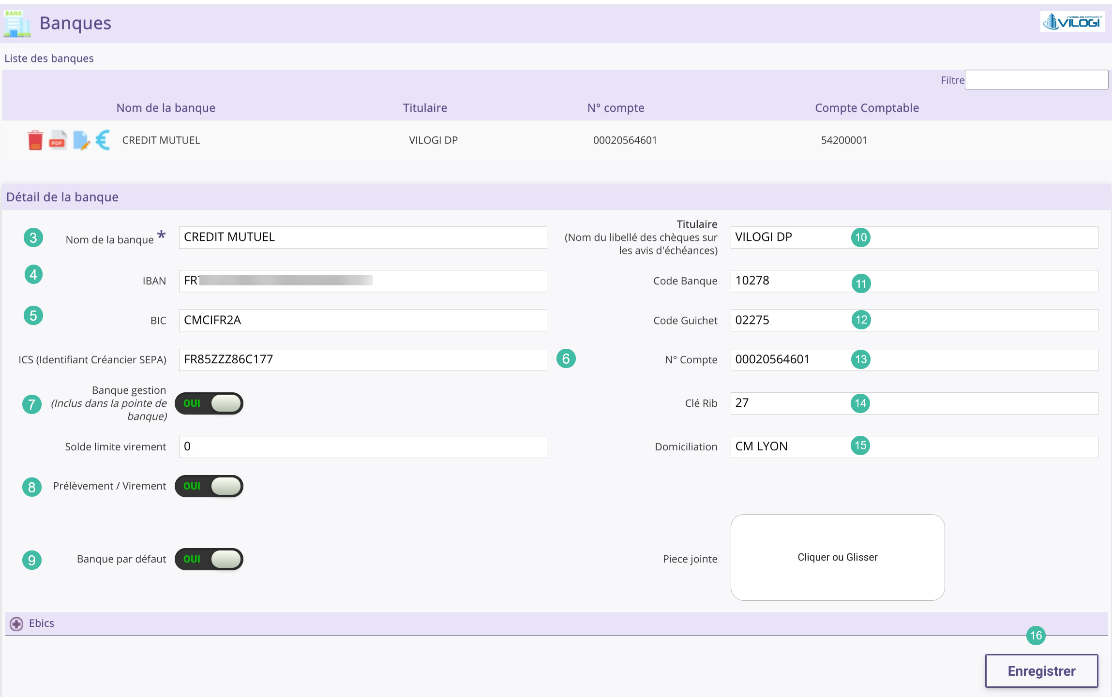Click the euro icon for CREDIT MUTUEL

[103, 140]
